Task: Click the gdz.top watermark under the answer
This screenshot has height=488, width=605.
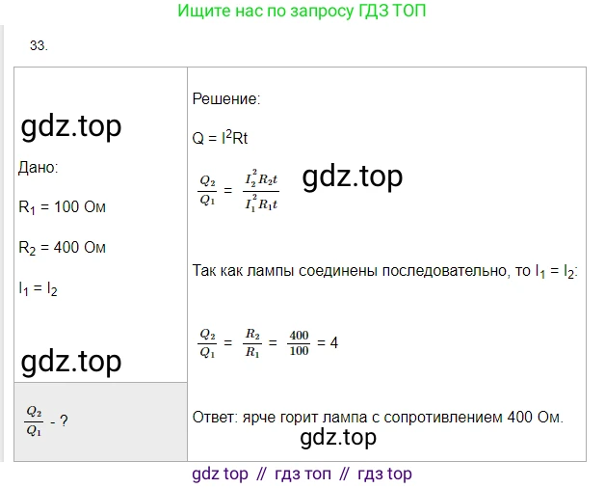Action: [338, 438]
